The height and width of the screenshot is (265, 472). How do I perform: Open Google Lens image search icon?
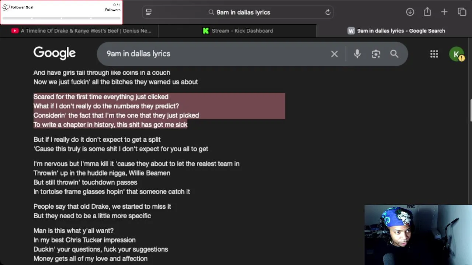tap(376, 54)
